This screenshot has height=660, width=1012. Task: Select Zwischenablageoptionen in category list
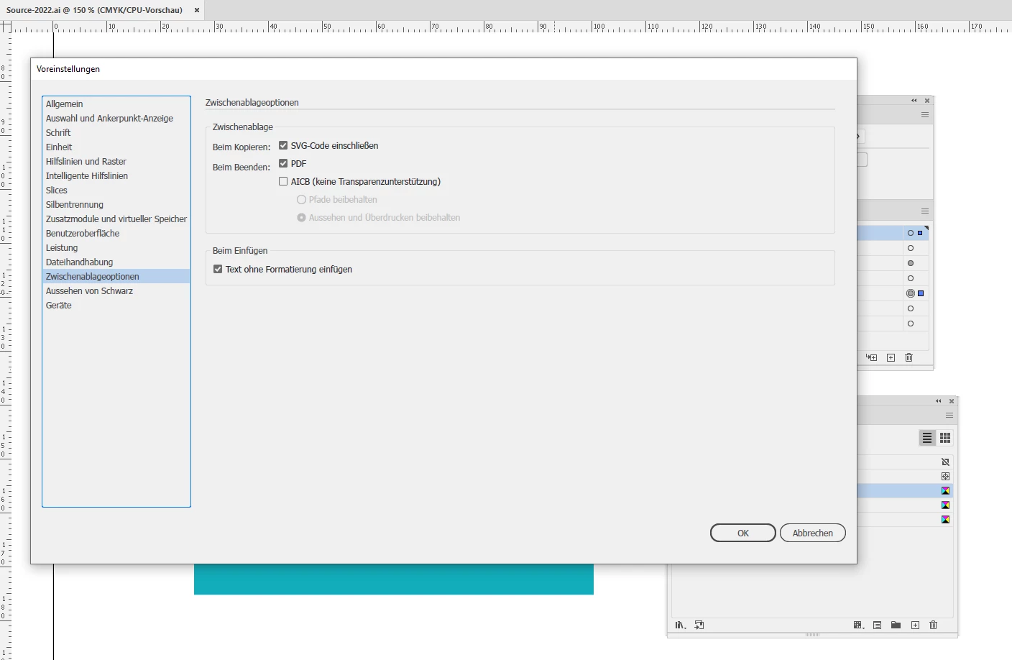point(116,276)
